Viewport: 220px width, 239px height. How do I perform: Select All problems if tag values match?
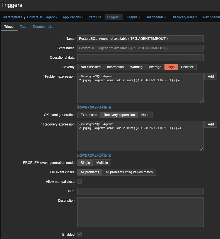pos(129,172)
